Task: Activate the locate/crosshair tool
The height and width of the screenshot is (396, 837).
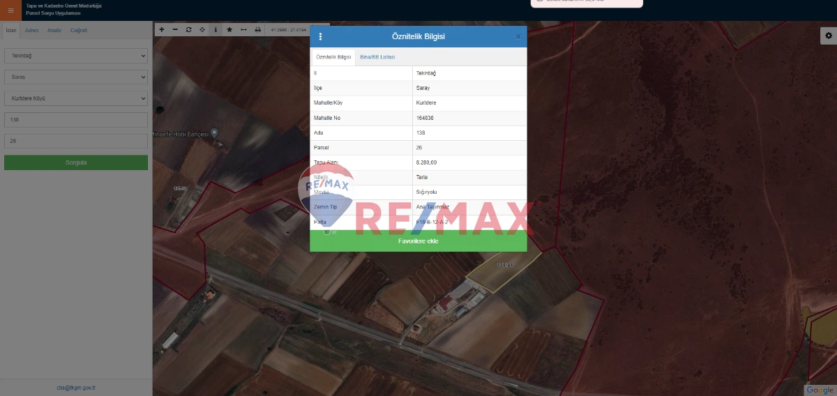Action: click(202, 29)
